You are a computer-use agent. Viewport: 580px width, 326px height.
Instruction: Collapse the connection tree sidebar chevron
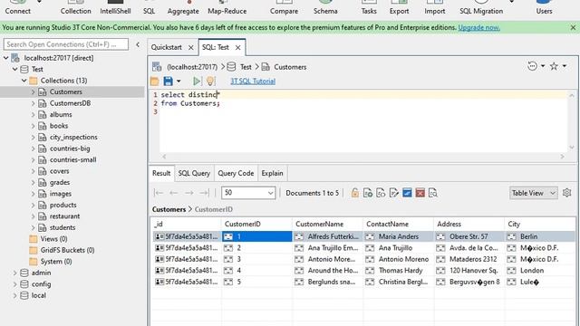138,44
